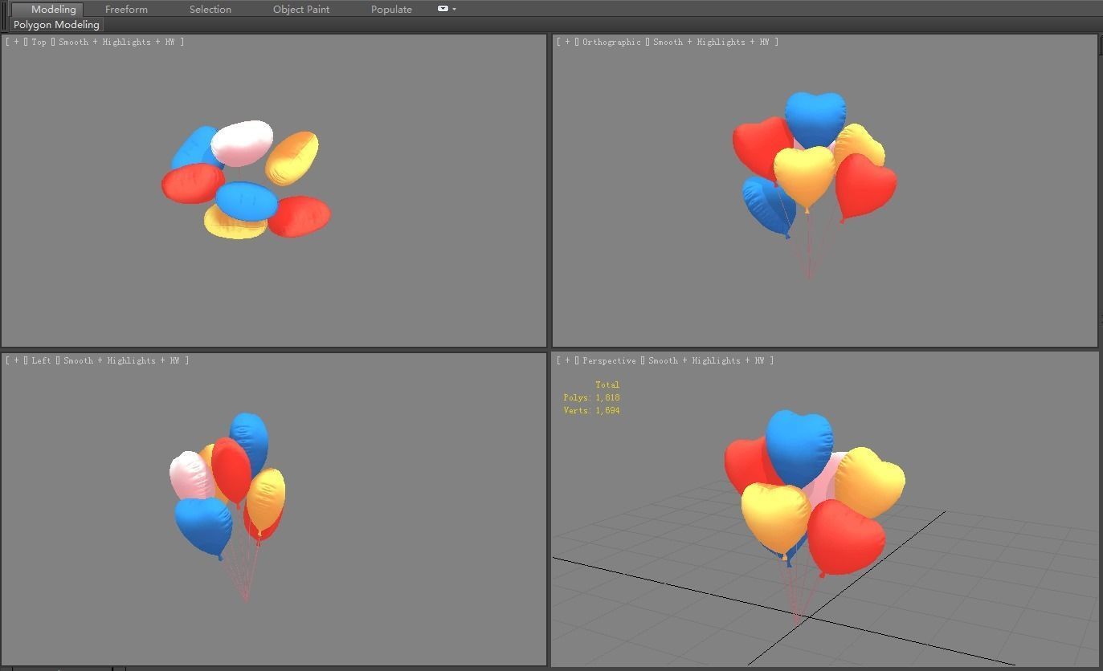
Task: Select the front yellow heart balloon in Orthographic view
Action: click(804, 177)
